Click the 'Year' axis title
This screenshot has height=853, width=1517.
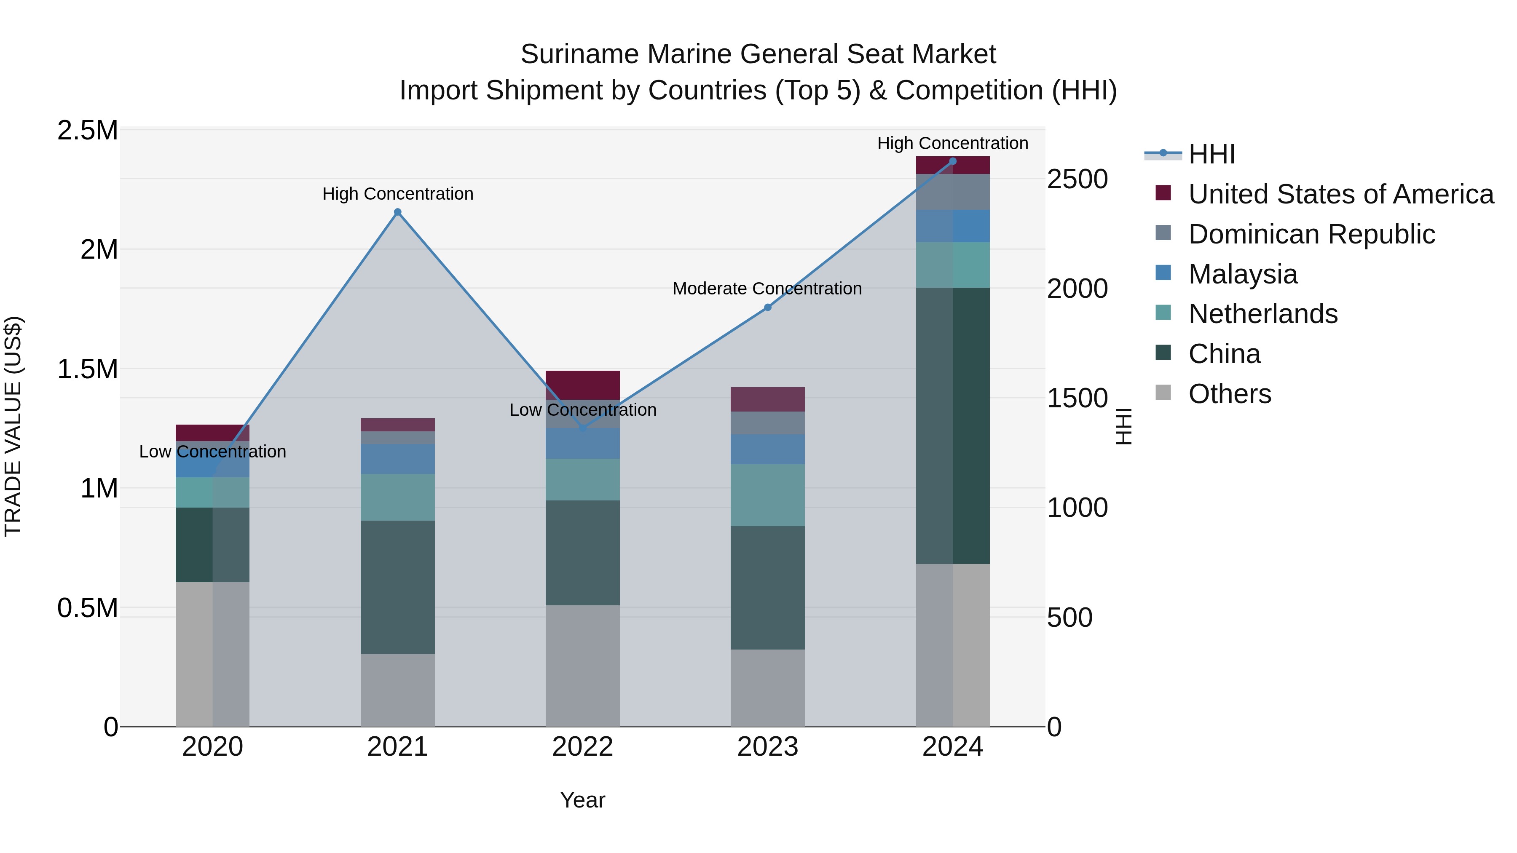pos(582,800)
